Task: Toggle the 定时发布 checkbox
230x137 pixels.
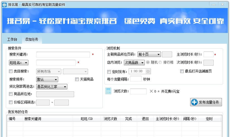Action: 109,72
